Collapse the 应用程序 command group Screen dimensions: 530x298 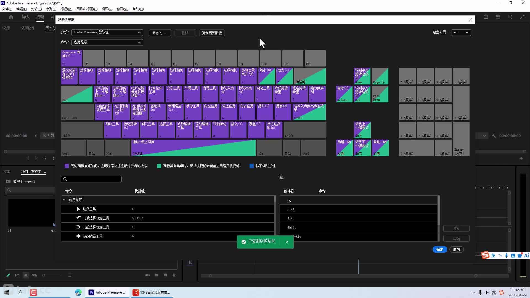click(64, 200)
